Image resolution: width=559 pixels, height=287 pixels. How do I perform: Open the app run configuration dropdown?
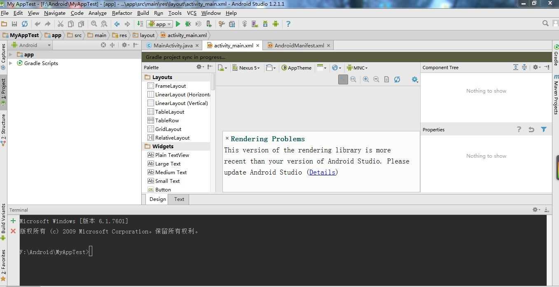[159, 24]
